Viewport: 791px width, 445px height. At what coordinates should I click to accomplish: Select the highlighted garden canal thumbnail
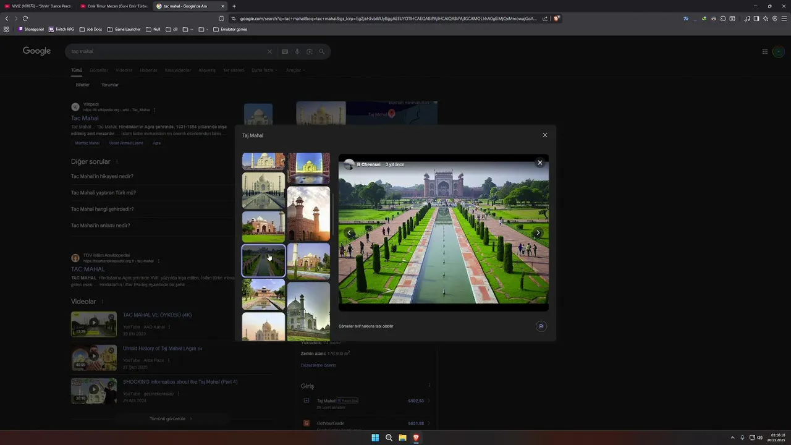[263, 260]
